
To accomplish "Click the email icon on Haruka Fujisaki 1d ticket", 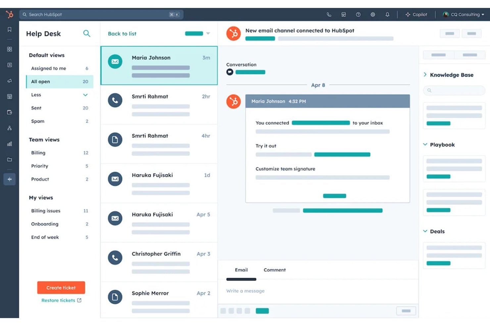I will [x=115, y=179].
